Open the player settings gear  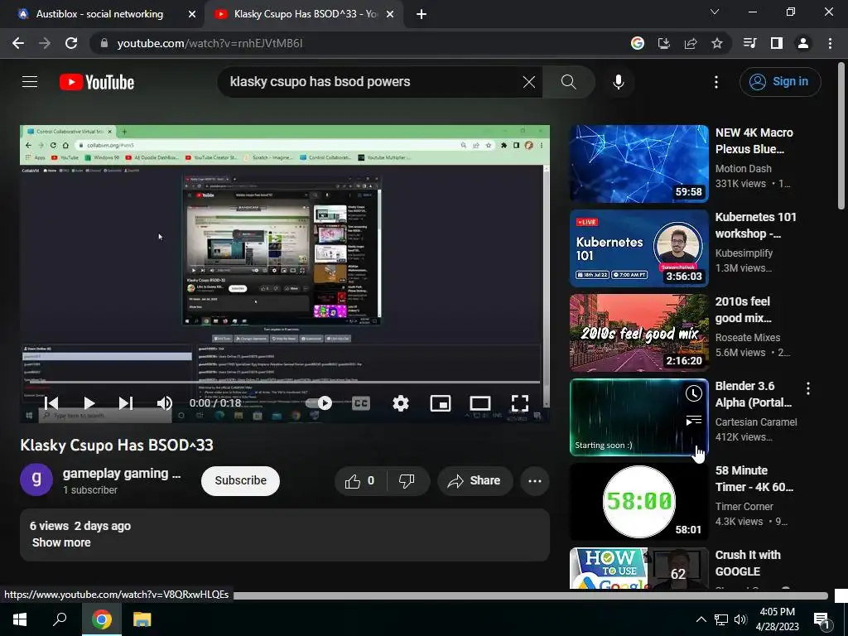pos(401,403)
